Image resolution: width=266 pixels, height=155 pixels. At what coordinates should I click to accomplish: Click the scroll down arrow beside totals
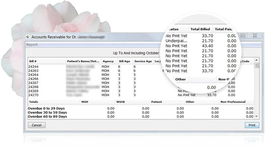pyautogui.click(x=256, y=117)
